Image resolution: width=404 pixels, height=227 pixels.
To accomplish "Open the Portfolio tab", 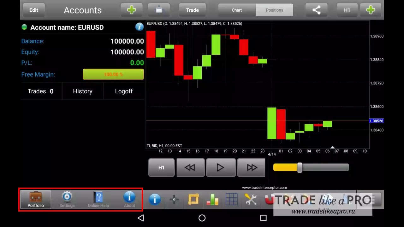I will pos(36,200).
